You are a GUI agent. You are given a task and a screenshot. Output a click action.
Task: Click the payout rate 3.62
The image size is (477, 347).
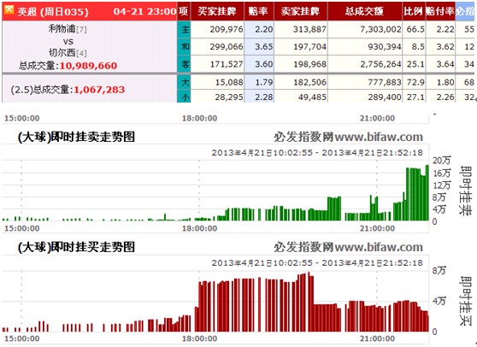[445, 47]
